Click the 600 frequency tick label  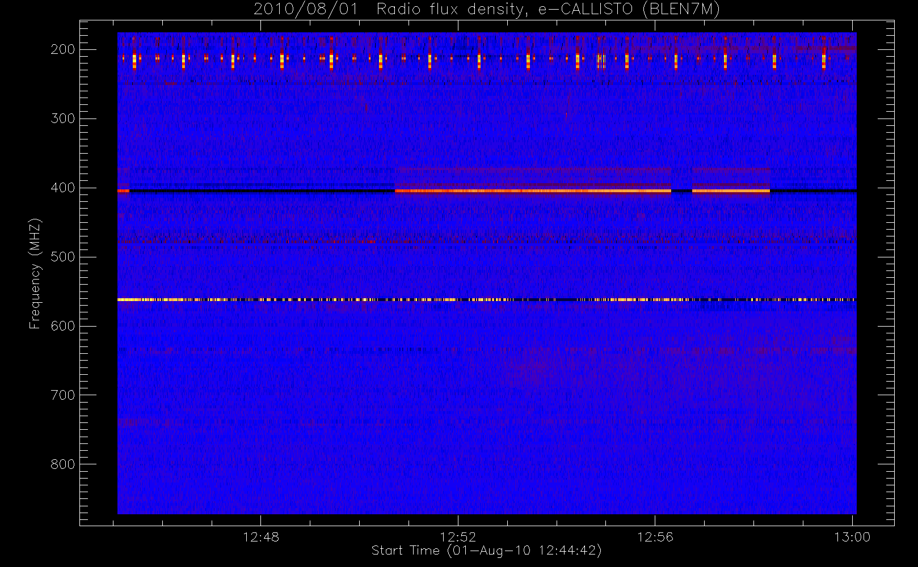click(63, 326)
